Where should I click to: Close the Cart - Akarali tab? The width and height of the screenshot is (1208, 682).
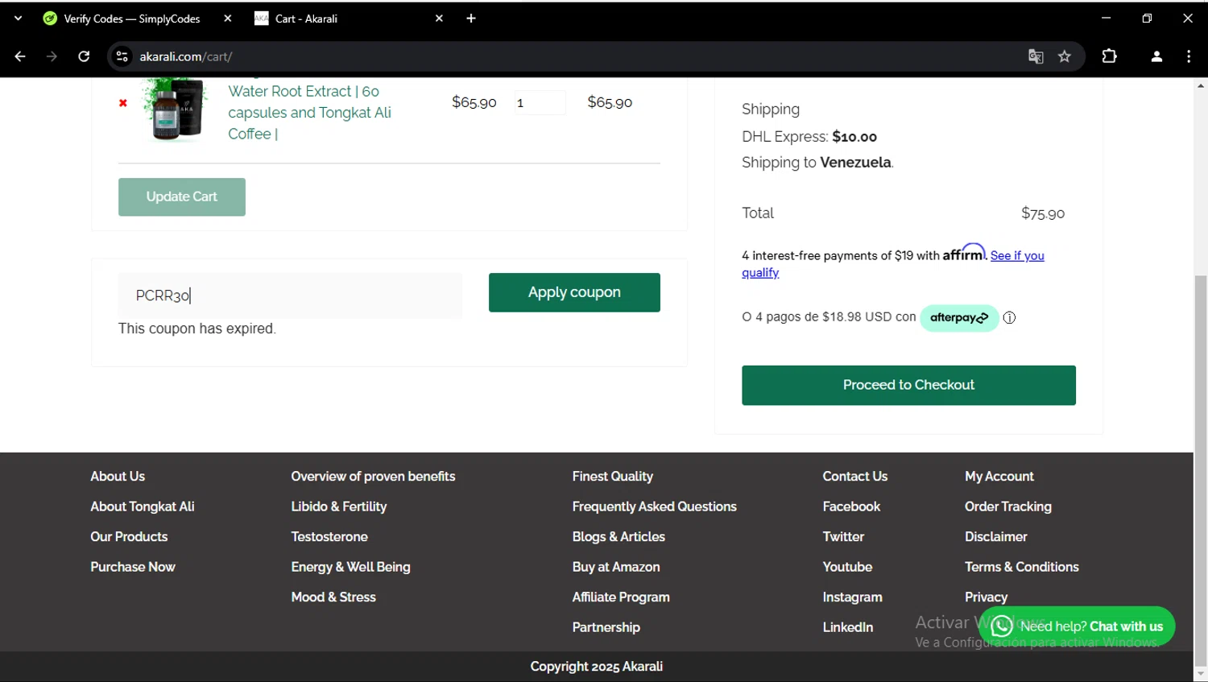439,18
